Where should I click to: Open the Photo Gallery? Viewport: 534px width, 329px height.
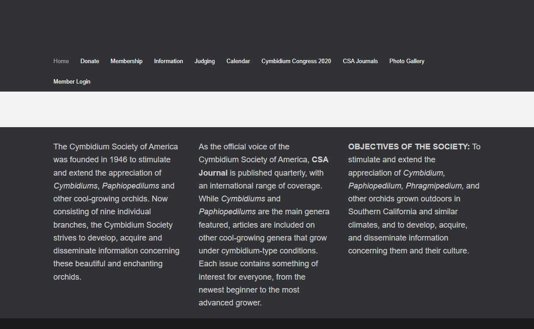[407, 61]
